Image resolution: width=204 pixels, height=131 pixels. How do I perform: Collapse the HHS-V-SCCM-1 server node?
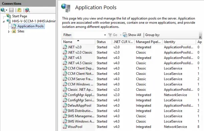(4, 21)
